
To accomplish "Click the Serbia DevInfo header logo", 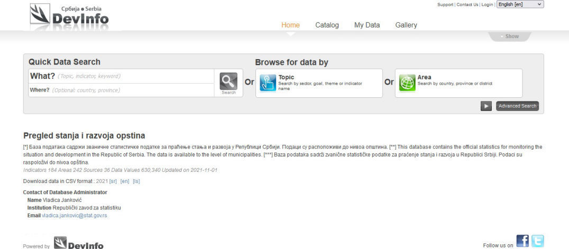I will pos(69,16).
